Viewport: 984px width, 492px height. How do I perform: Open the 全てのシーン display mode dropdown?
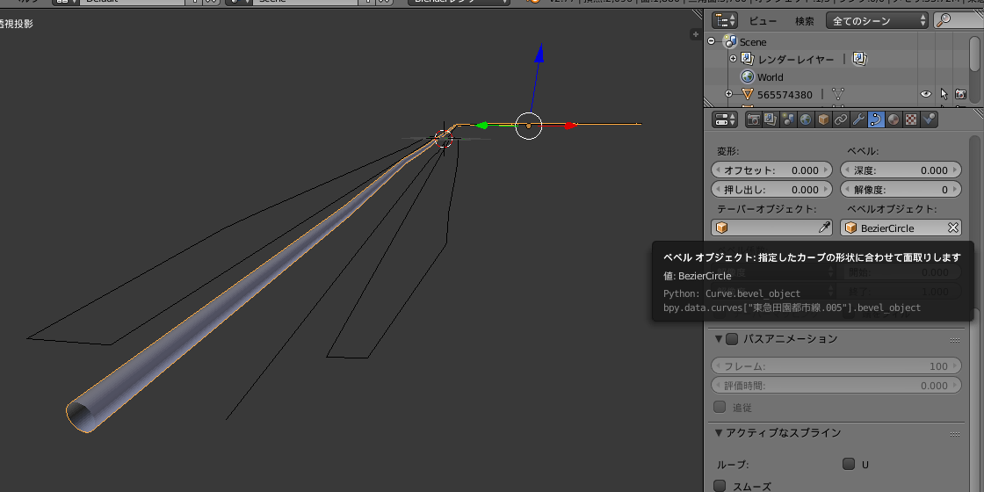[x=878, y=21]
